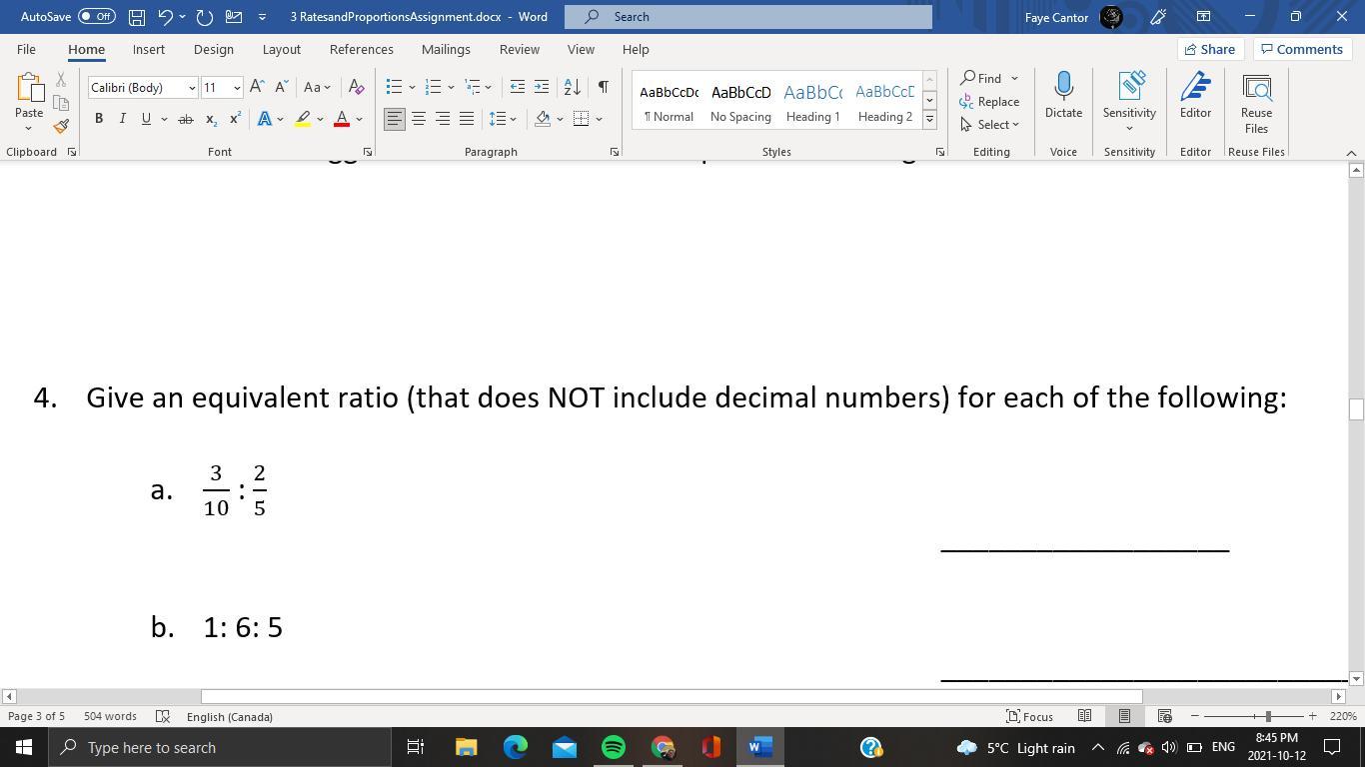Expand the Select dropdown in Editing
The height and width of the screenshot is (767, 1365).
tap(990, 125)
